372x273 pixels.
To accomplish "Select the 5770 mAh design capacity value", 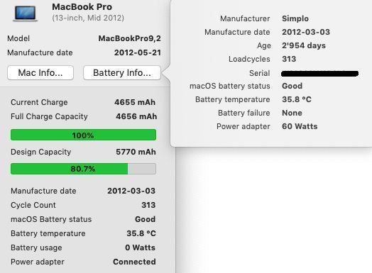I will [x=136, y=152].
